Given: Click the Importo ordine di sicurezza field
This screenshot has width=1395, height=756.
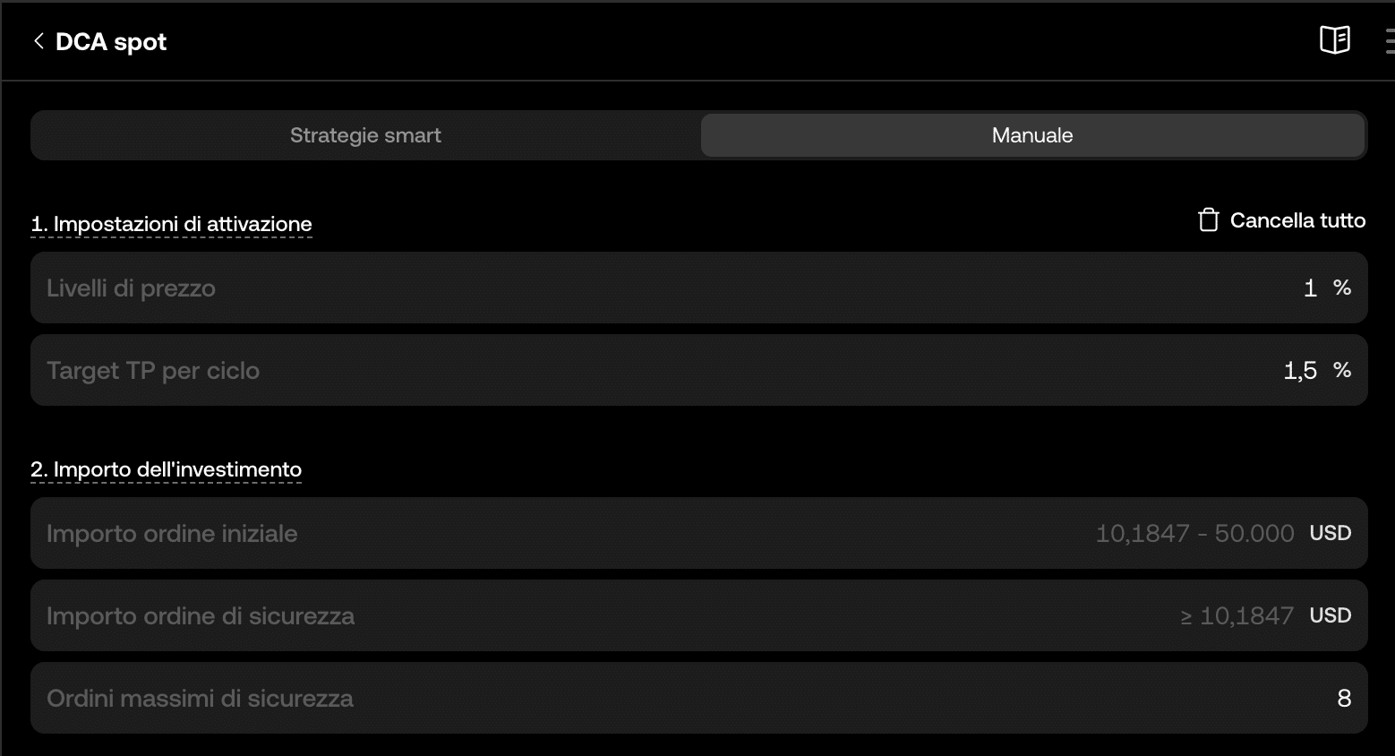Looking at the screenshot, I should (x=698, y=615).
